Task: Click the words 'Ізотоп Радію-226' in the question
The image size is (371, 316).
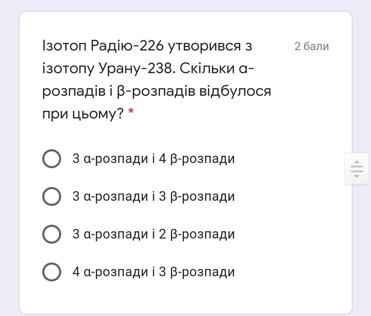Action: (103, 46)
